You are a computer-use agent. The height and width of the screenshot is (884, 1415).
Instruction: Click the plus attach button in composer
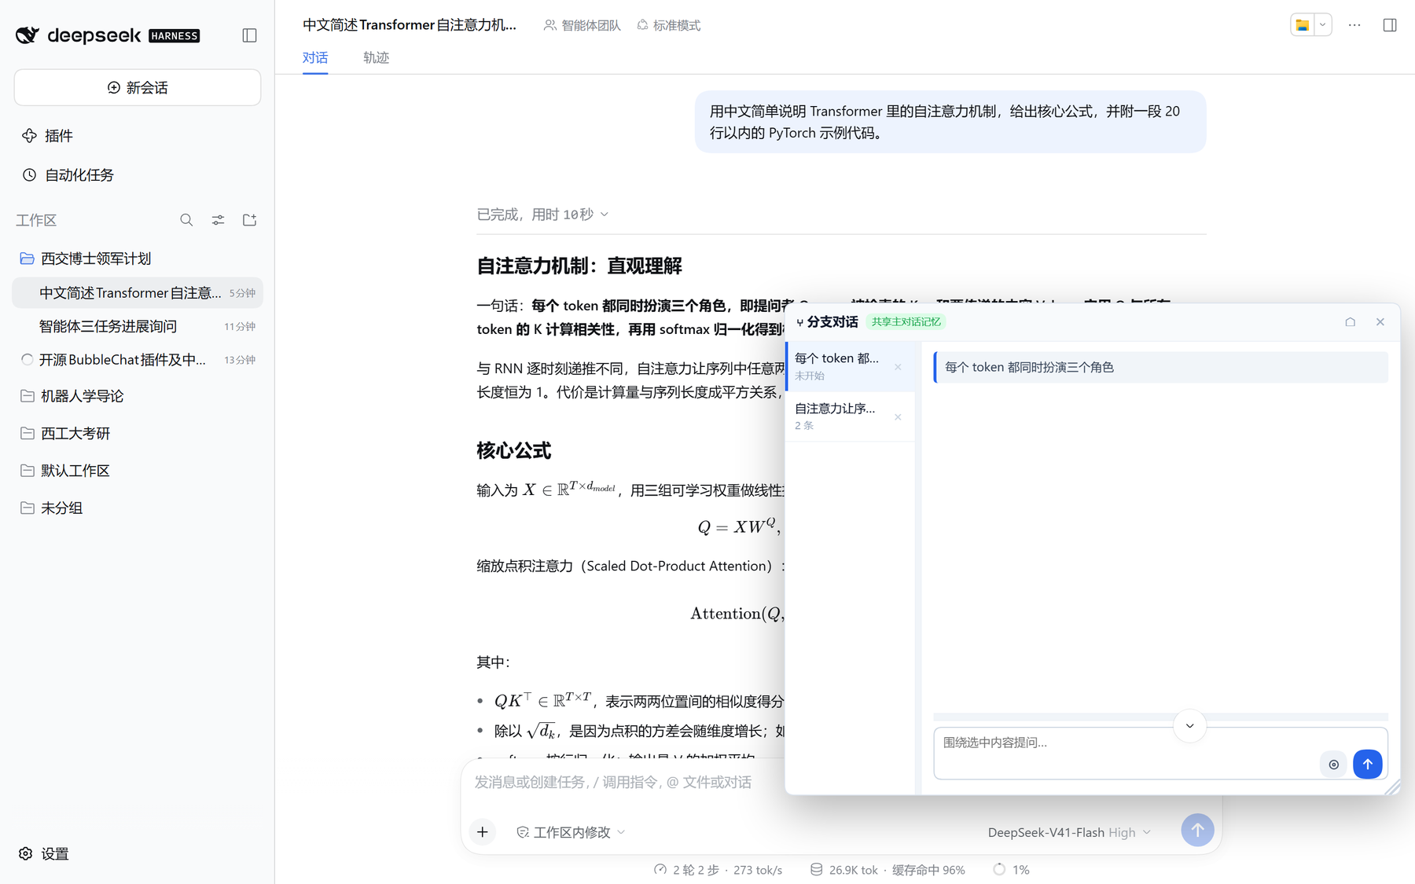tap(483, 832)
